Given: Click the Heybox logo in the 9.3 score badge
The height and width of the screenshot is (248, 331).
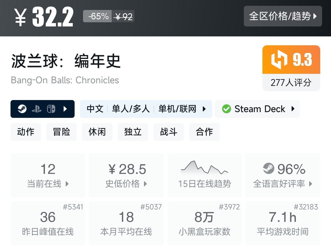Looking at the screenshot, I should [279, 60].
